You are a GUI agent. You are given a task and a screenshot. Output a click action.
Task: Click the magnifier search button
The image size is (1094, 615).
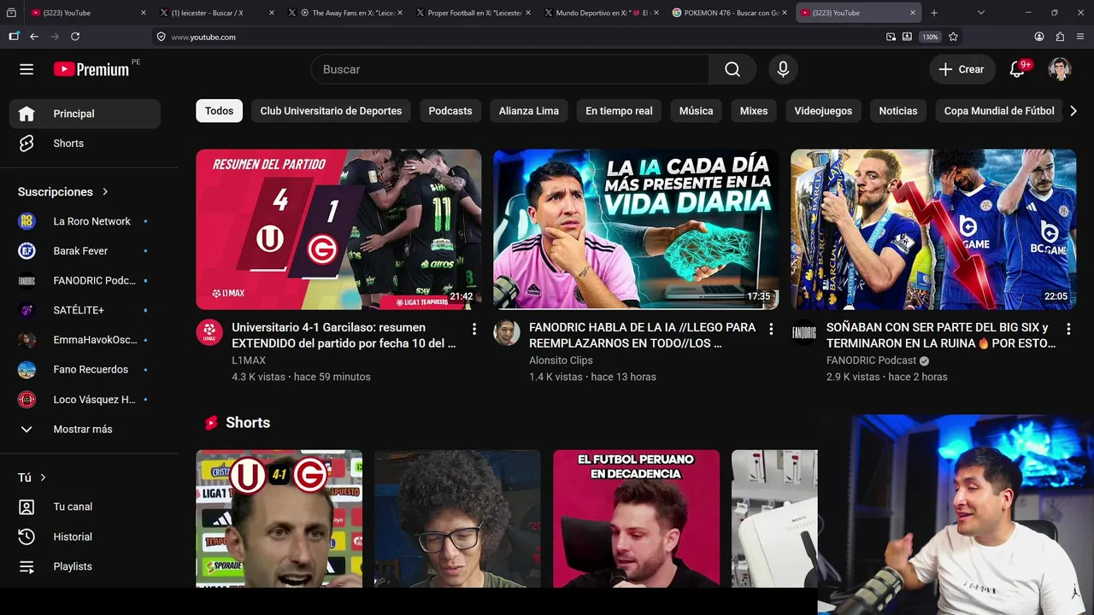732,69
